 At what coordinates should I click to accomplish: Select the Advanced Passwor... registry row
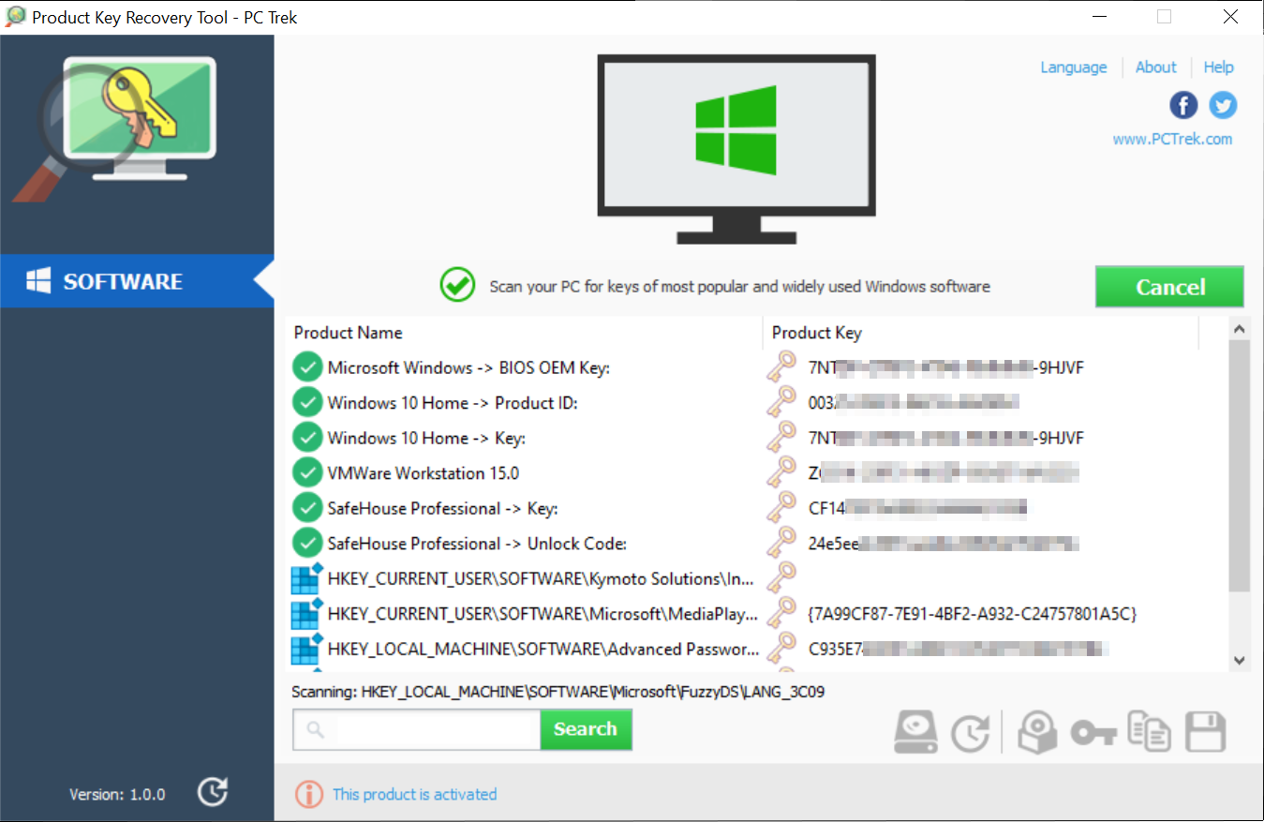pyautogui.click(x=755, y=649)
